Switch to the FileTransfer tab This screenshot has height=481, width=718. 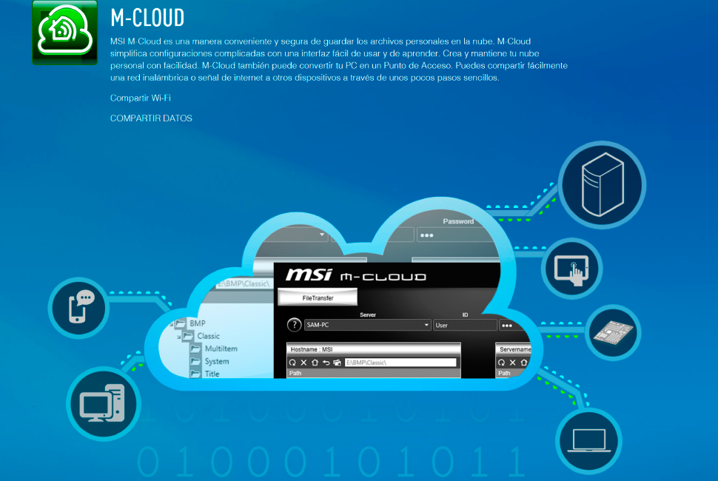(x=318, y=297)
